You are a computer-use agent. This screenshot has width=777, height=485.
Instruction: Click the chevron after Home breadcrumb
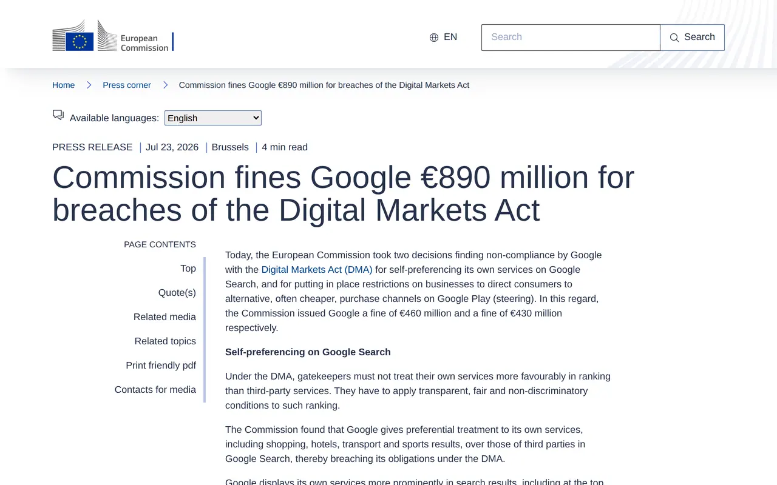pyautogui.click(x=89, y=85)
